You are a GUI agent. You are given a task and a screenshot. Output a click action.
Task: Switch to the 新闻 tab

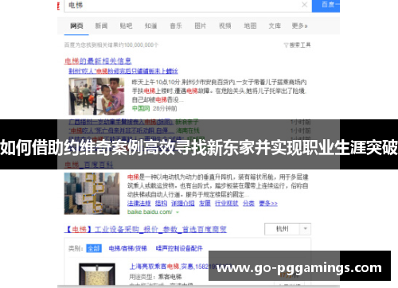point(101,25)
